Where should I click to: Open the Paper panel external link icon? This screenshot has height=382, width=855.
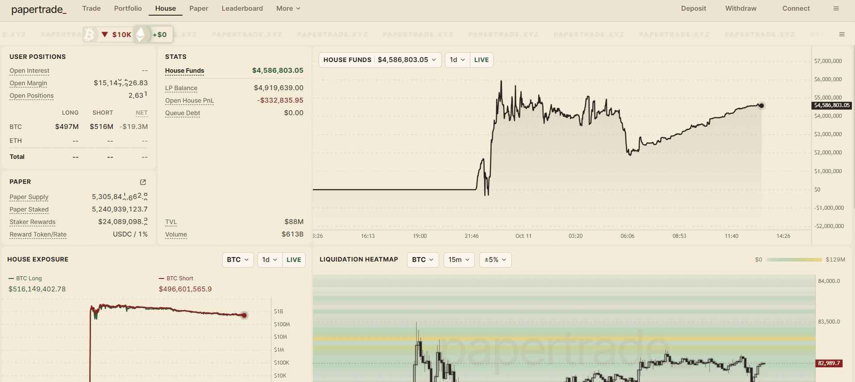[143, 182]
